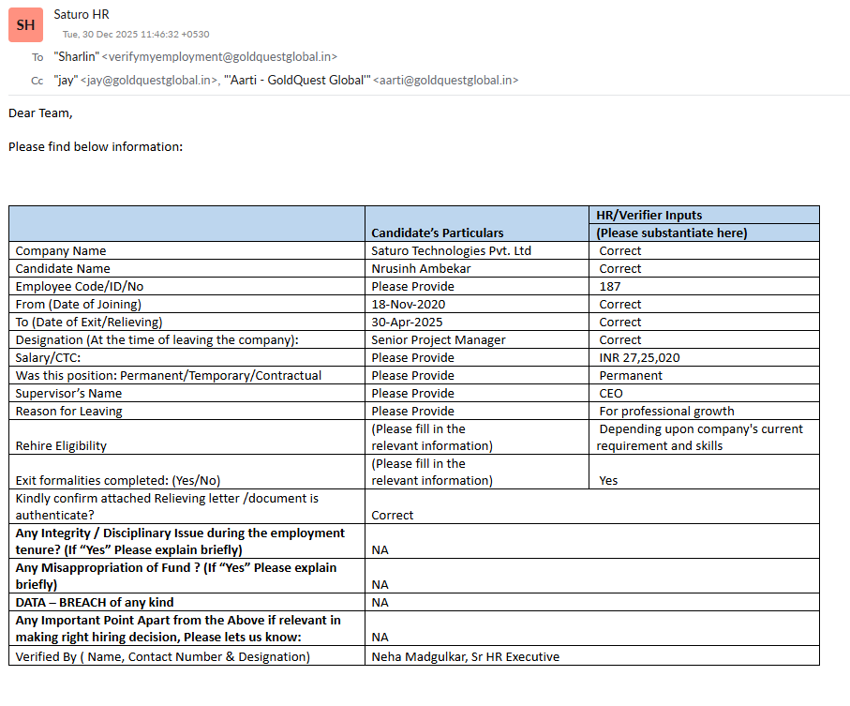Click the Permanent position type cell
This screenshot has width=850, height=706.
(631, 376)
